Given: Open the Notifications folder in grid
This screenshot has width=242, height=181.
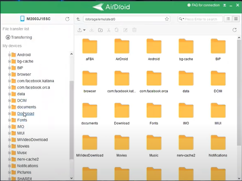Looking at the screenshot, I should point(218,142).
